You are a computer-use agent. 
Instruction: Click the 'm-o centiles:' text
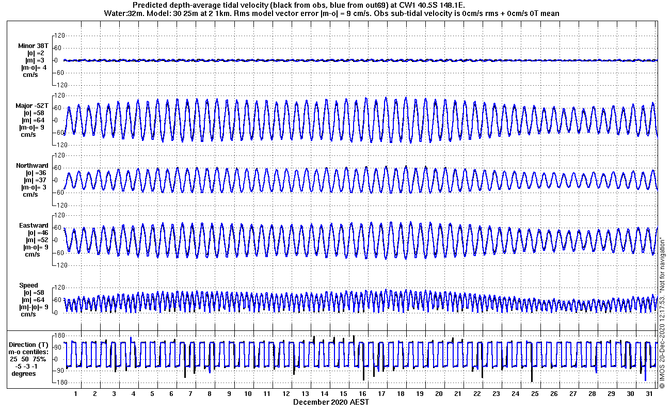(29, 352)
